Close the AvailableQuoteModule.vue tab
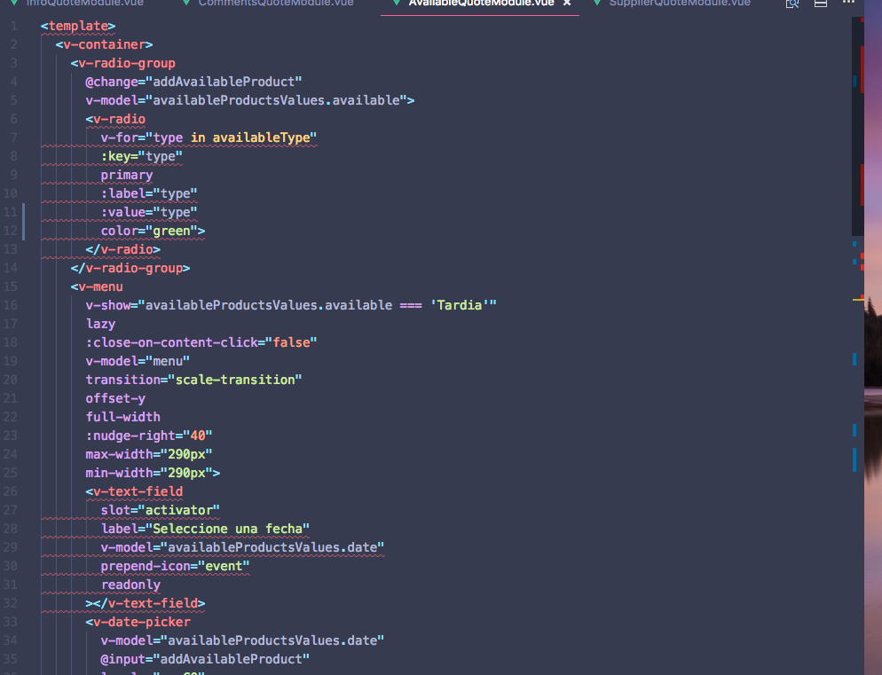Viewport: 882px width, 675px height. [567, 3]
